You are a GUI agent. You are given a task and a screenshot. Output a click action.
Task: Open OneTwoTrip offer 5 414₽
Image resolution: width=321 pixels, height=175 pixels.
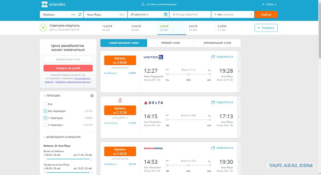tap(120, 123)
